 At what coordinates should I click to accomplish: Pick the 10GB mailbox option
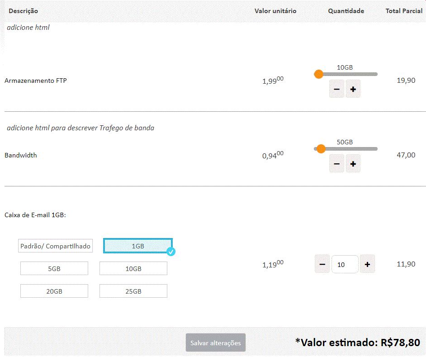pyautogui.click(x=133, y=268)
